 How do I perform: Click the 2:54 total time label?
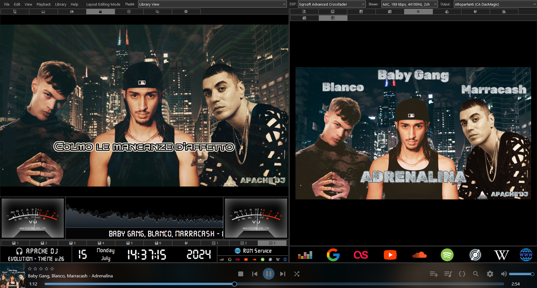(516, 284)
